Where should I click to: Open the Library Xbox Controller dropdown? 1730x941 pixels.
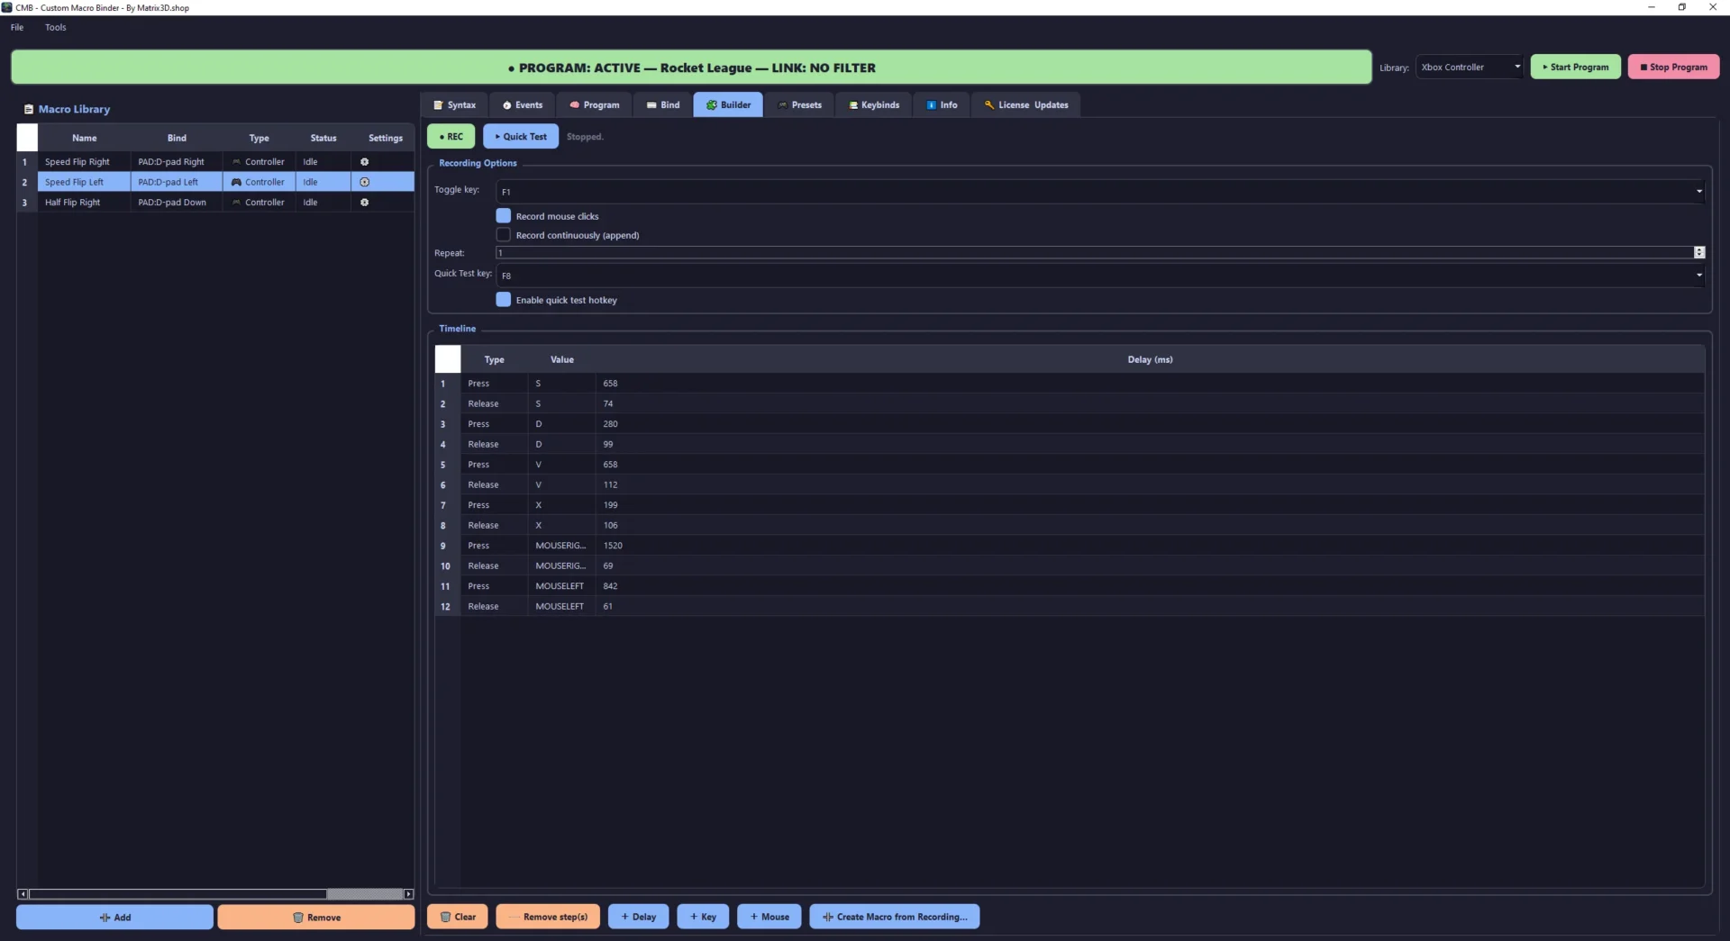tap(1470, 67)
